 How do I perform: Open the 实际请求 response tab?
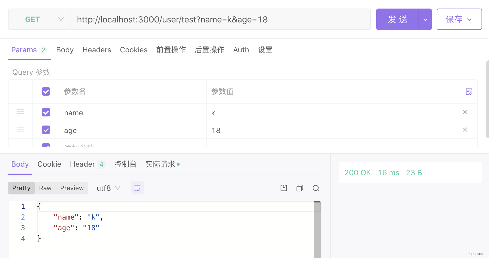[x=161, y=164]
